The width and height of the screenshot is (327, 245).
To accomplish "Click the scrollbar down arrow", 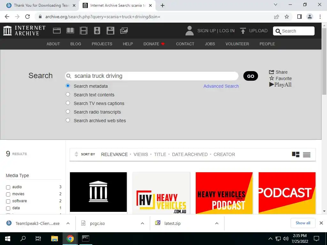I will click(x=324, y=211).
